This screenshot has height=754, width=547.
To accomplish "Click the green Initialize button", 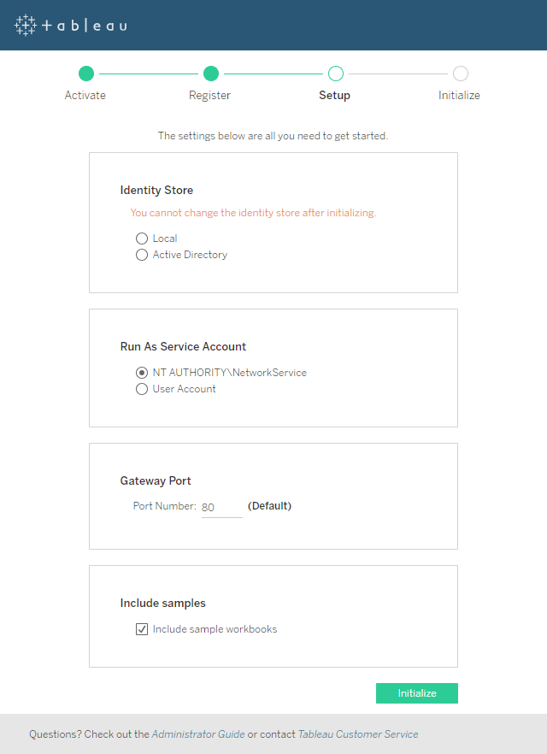I will click(417, 693).
